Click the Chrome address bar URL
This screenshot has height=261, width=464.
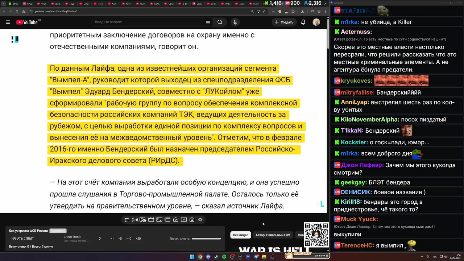(x=56, y=11)
